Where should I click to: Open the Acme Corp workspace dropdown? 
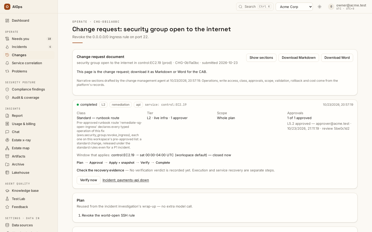pos(294,7)
